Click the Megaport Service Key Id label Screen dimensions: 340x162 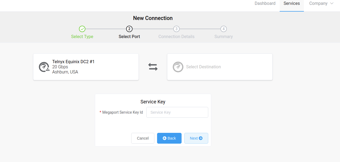click(123, 112)
